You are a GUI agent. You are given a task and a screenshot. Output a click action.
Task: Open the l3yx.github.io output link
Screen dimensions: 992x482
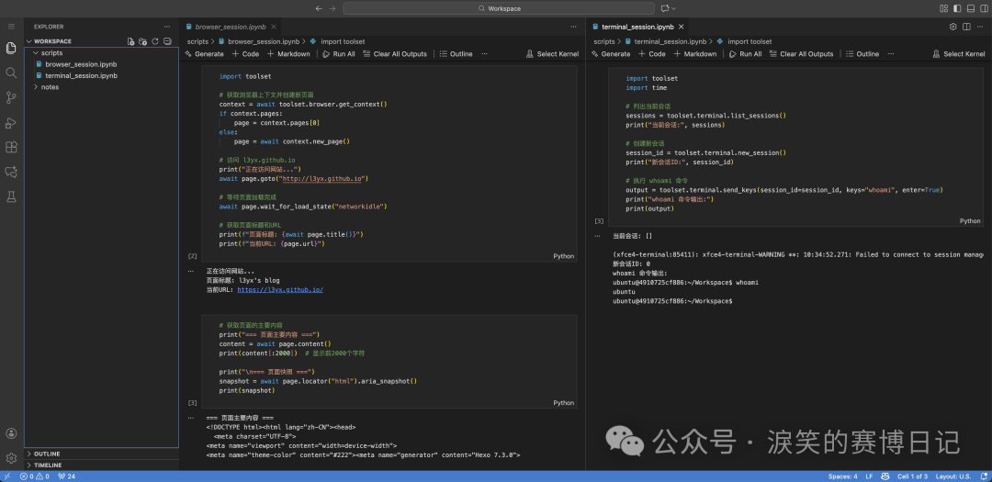280,290
